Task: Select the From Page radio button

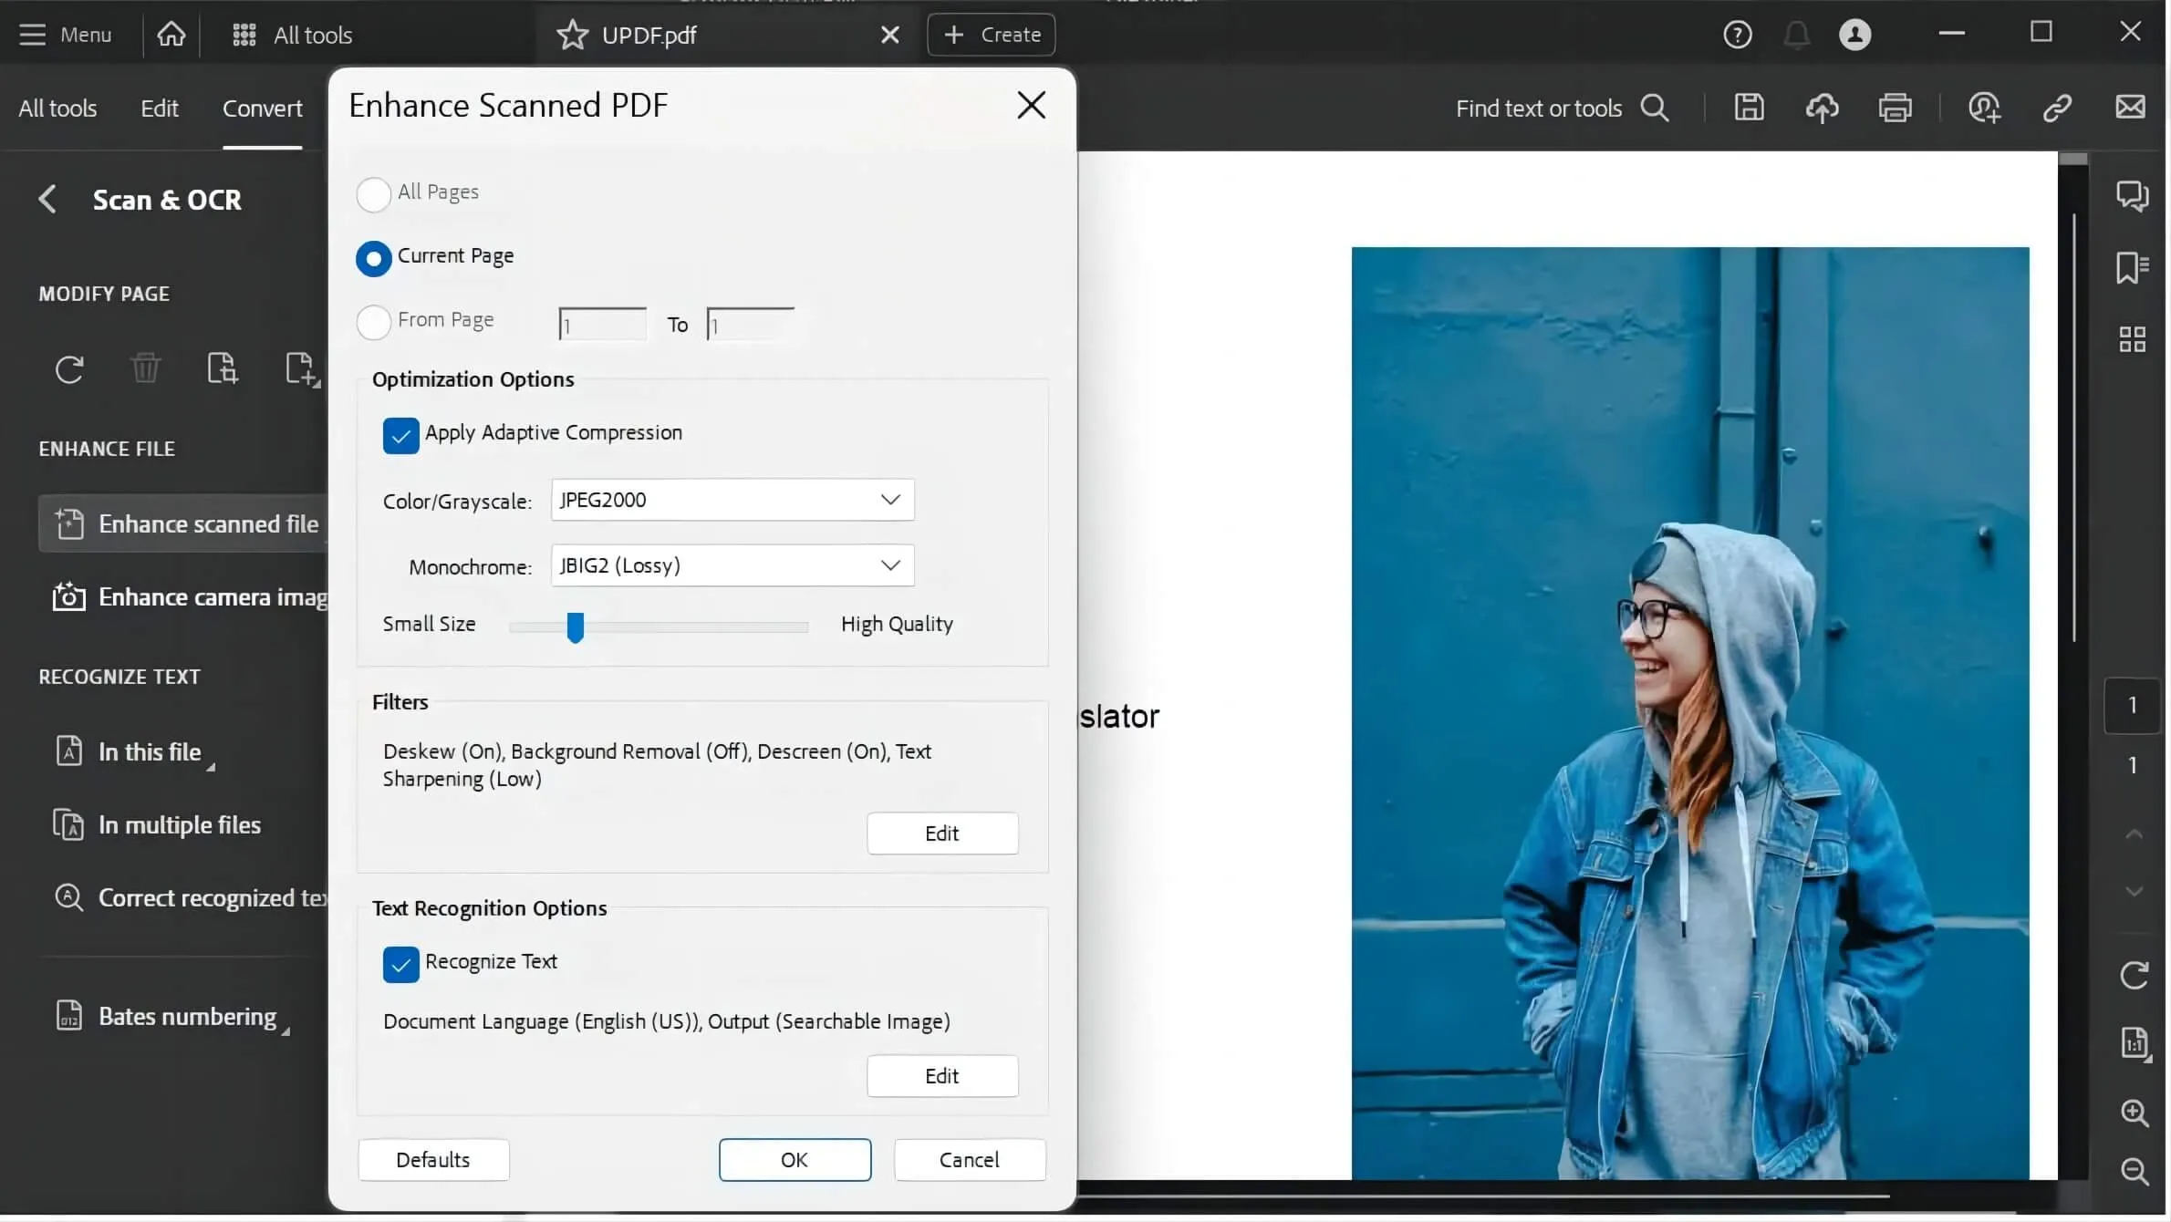Action: pyautogui.click(x=373, y=320)
